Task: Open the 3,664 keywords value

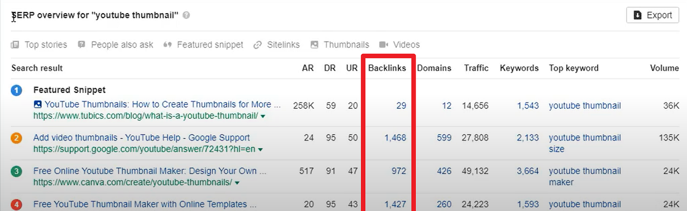Action: coord(528,171)
